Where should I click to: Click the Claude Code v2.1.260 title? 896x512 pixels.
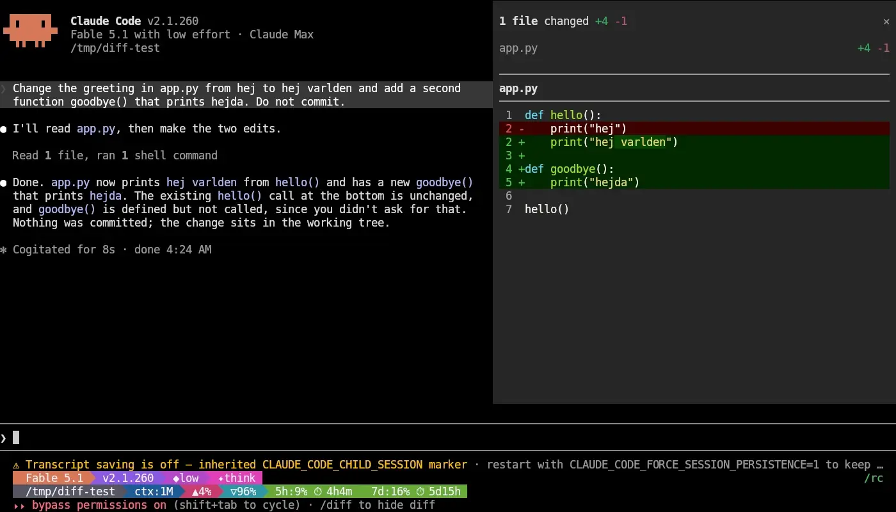click(x=134, y=21)
